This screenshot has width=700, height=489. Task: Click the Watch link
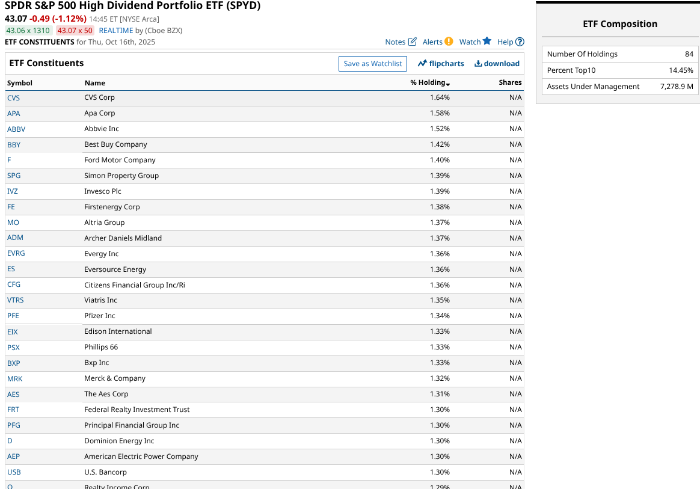(470, 42)
